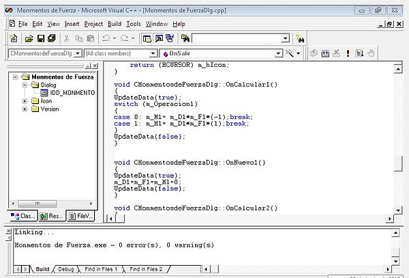Expand the Version folder node

click(25, 109)
